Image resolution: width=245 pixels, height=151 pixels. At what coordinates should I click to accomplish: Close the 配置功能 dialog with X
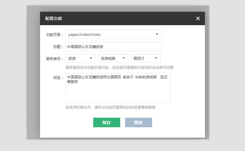pyautogui.click(x=198, y=19)
